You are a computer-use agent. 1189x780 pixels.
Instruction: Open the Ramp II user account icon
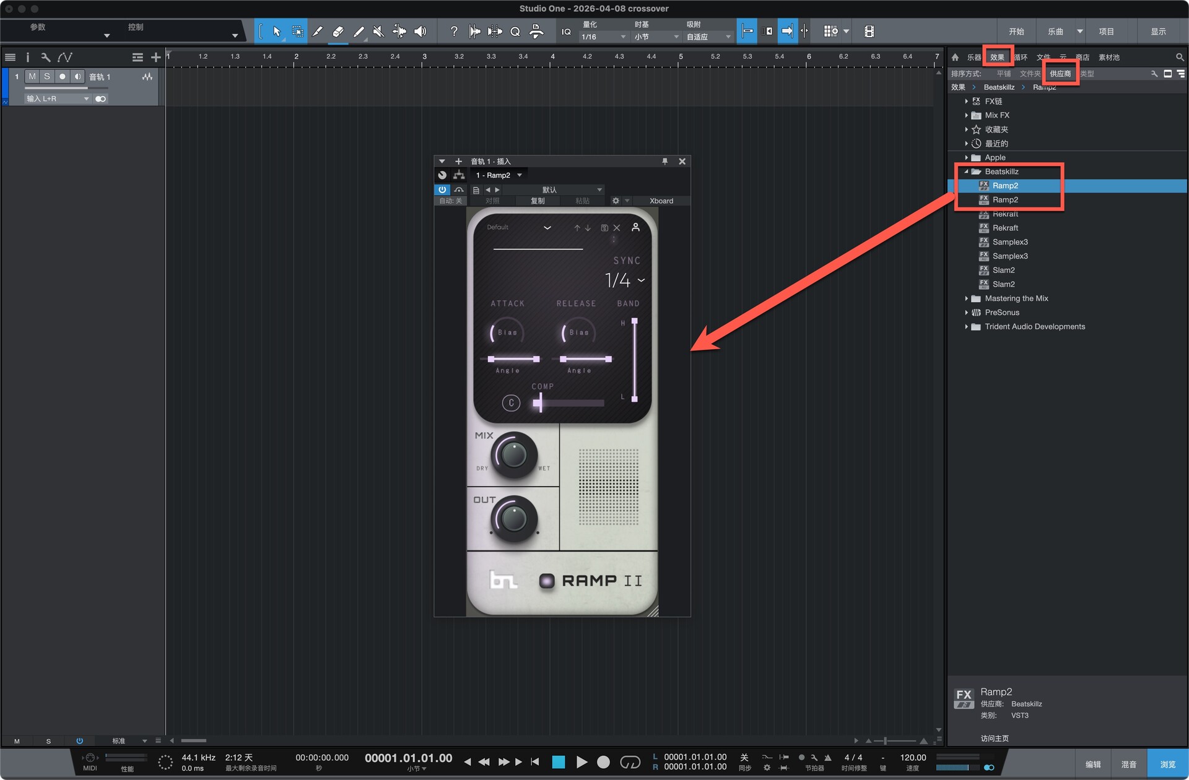(x=635, y=227)
